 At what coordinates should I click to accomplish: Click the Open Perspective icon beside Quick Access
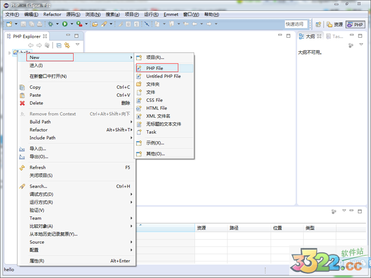tap(319, 24)
